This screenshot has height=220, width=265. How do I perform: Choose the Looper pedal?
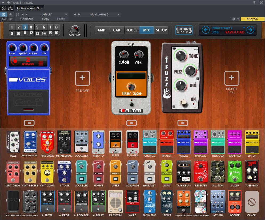(x=235, y=201)
